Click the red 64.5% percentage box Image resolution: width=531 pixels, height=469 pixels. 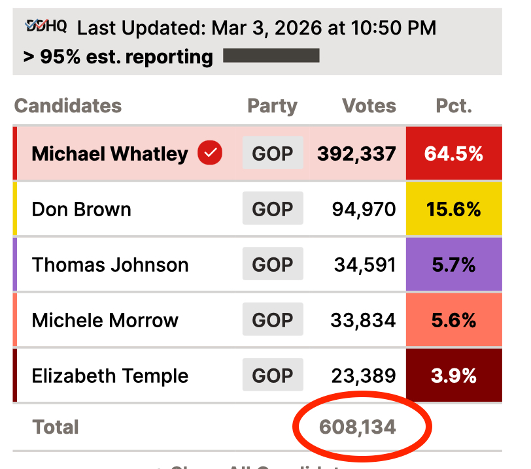(x=454, y=154)
